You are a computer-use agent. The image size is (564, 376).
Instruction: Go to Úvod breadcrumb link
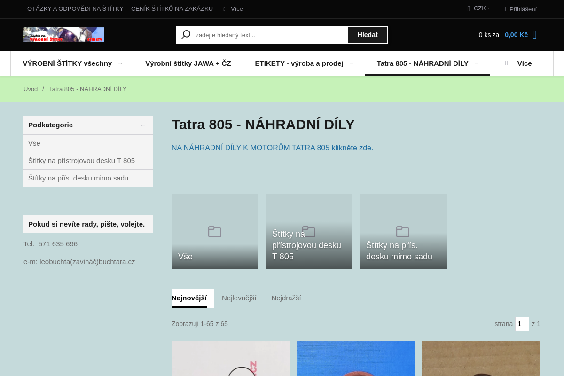point(31,89)
